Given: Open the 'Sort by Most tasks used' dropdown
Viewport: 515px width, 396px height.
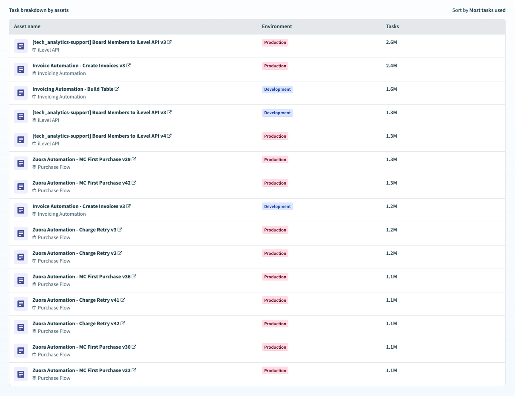Looking at the screenshot, I should coord(487,10).
